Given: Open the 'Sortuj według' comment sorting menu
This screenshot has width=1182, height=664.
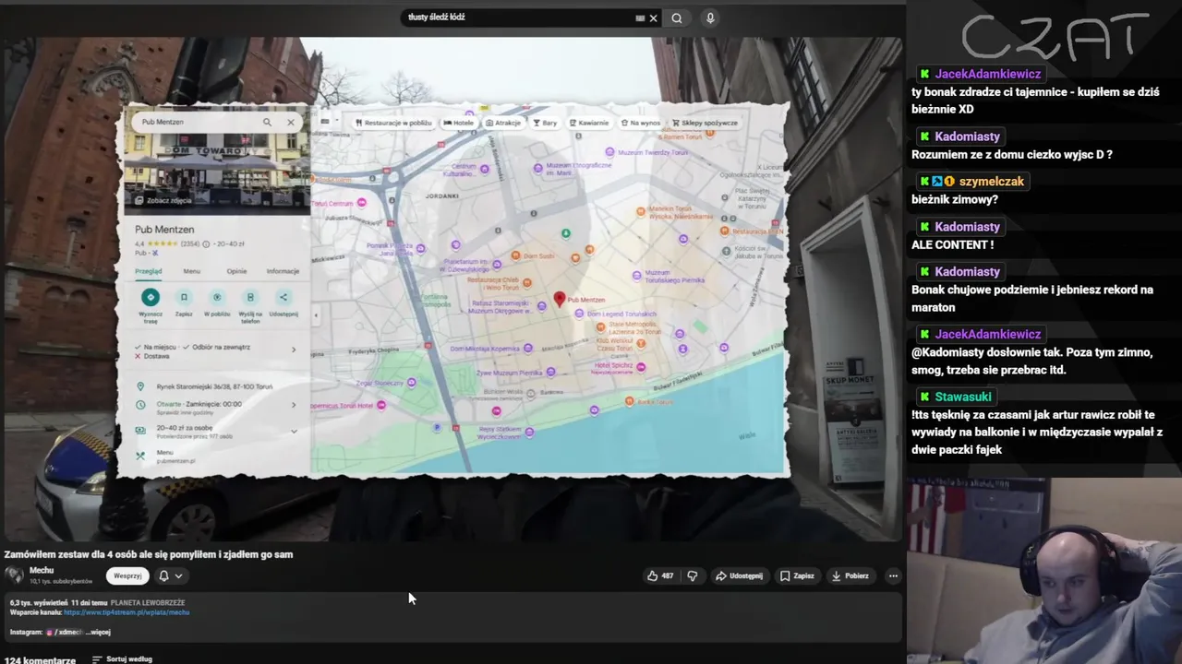Looking at the screenshot, I should click(x=122, y=659).
